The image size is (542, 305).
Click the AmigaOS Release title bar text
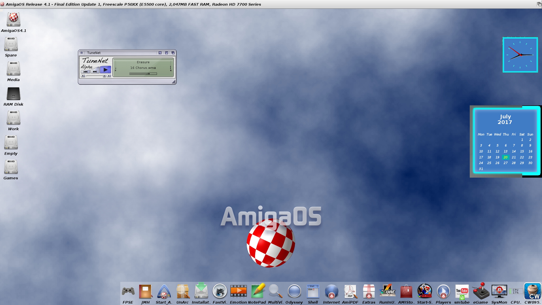(133, 4)
